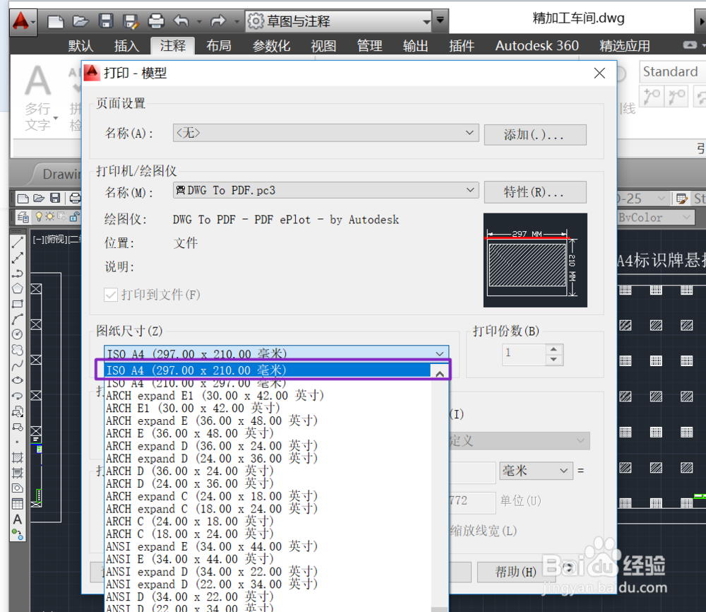Select ISO A4 (210.00 x 297.00 毫米) entry
Viewport: 706px width, 612px height.
(268, 384)
